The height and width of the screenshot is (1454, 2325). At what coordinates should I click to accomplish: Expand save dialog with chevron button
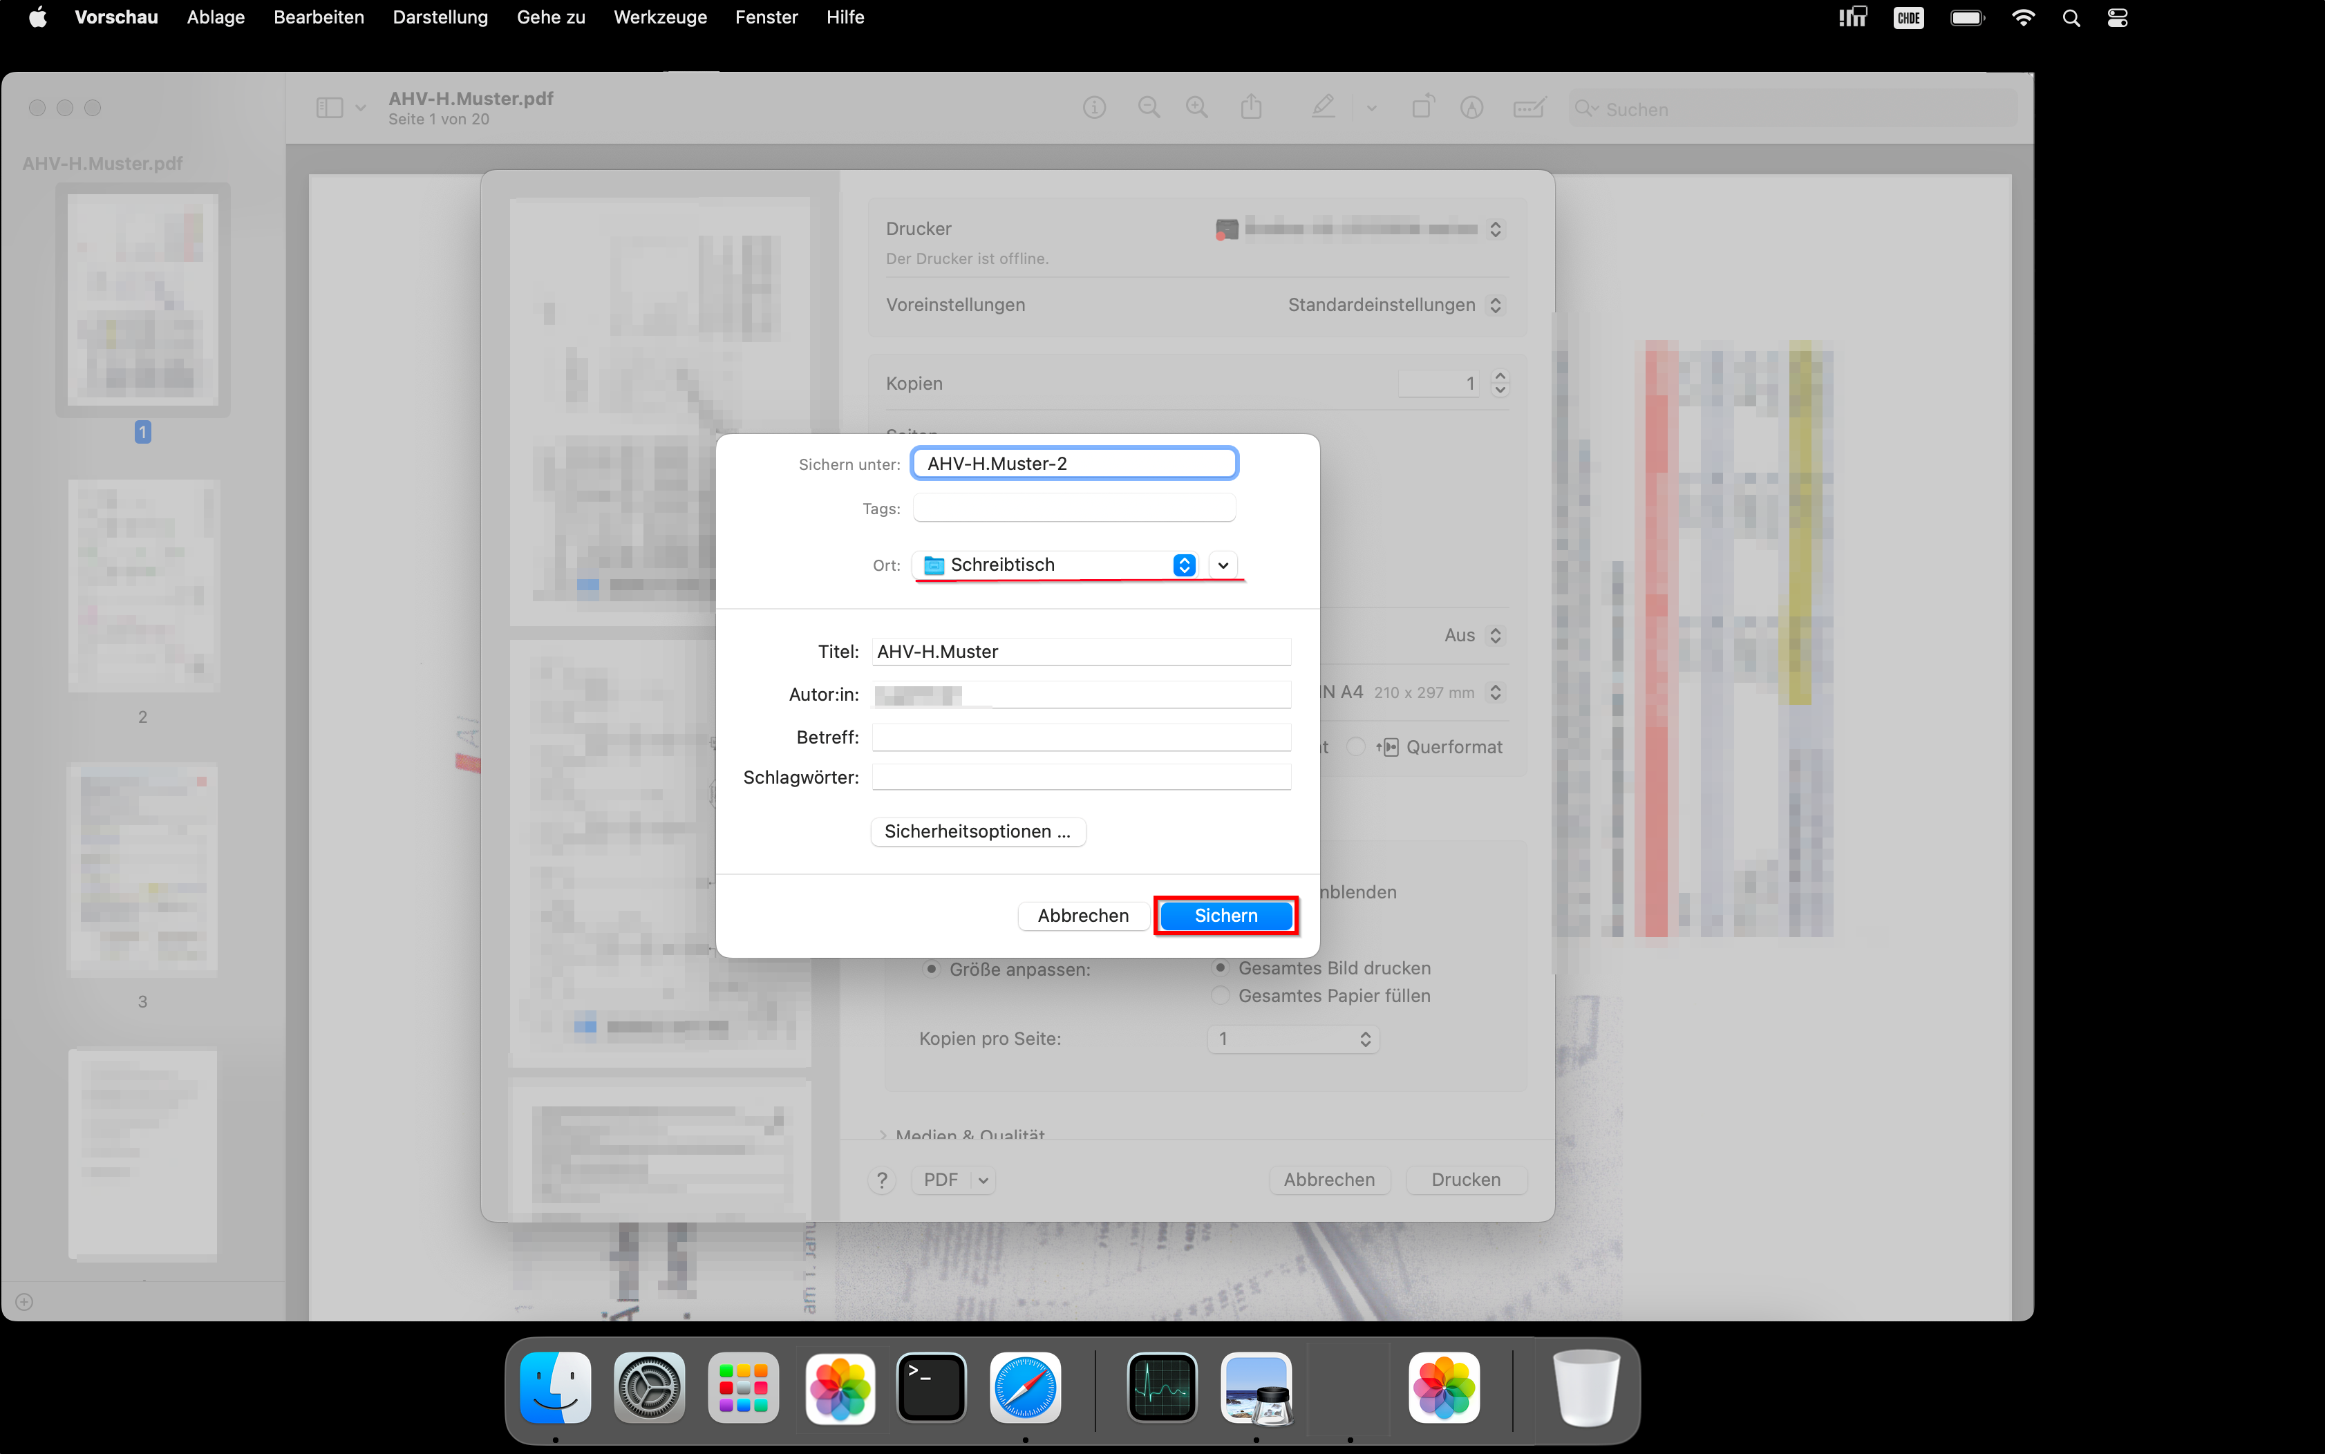(x=1222, y=565)
